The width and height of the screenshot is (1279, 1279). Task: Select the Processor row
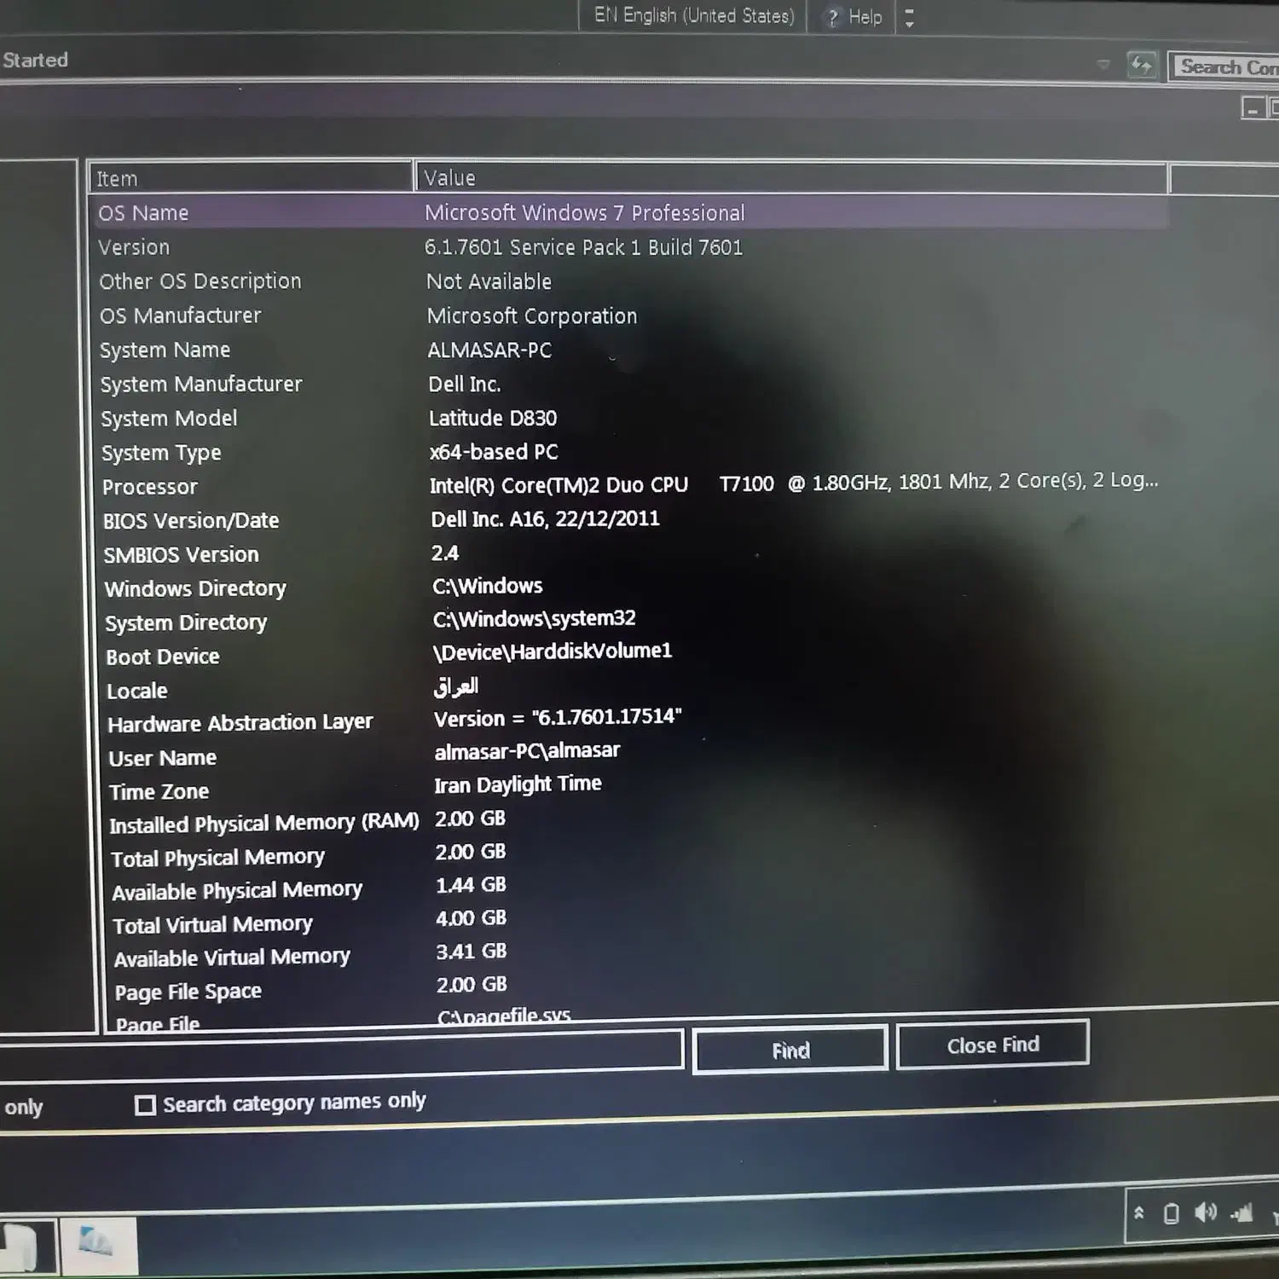150,487
